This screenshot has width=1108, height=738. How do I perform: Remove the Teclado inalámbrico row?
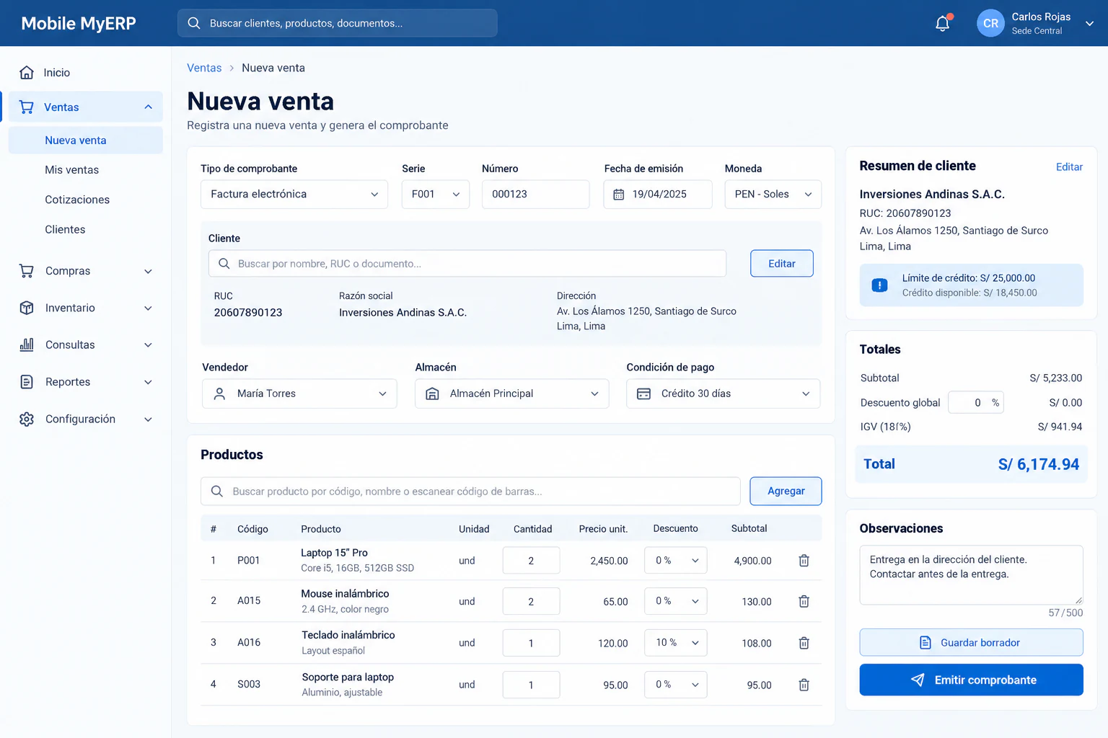(x=804, y=643)
